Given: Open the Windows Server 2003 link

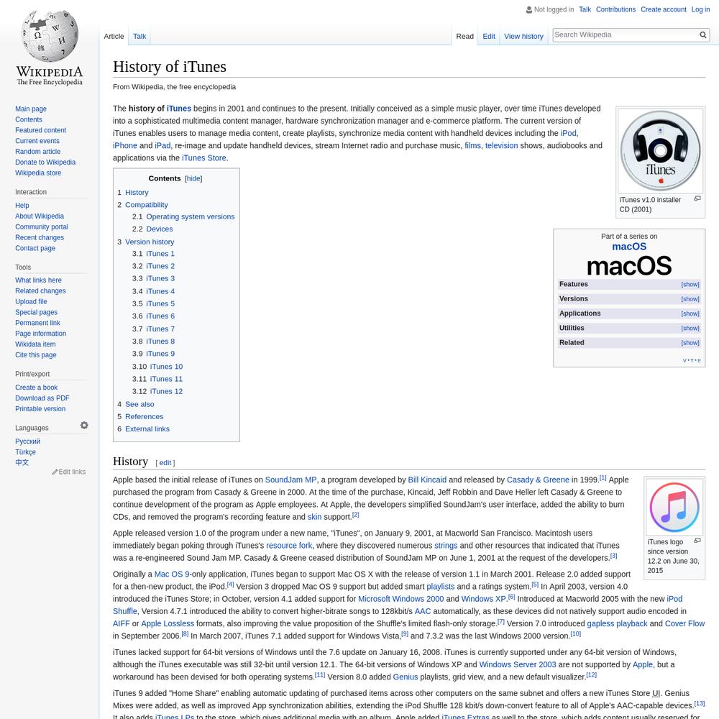Looking at the screenshot, I should pyautogui.click(x=517, y=664).
